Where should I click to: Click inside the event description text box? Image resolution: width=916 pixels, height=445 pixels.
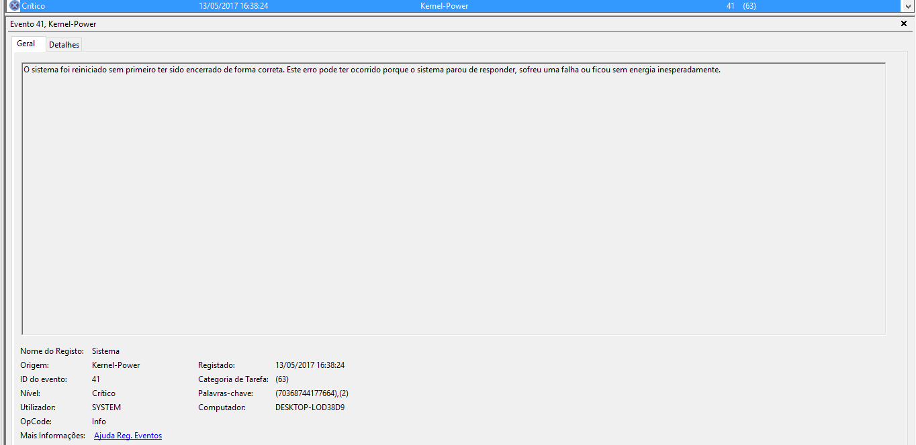pyautogui.click(x=453, y=198)
